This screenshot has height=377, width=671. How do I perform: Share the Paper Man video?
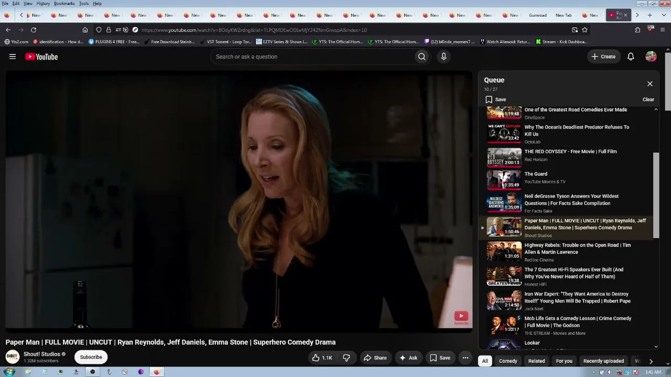click(375, 358)
